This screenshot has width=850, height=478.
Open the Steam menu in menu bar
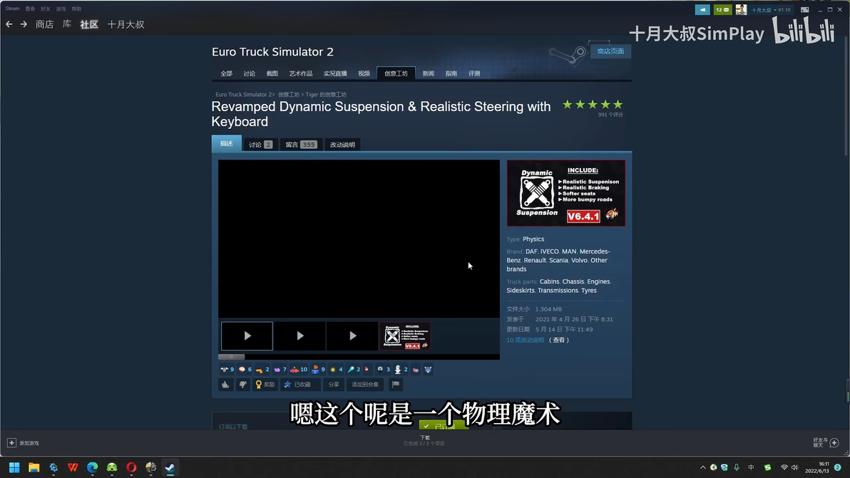[12, 9]
